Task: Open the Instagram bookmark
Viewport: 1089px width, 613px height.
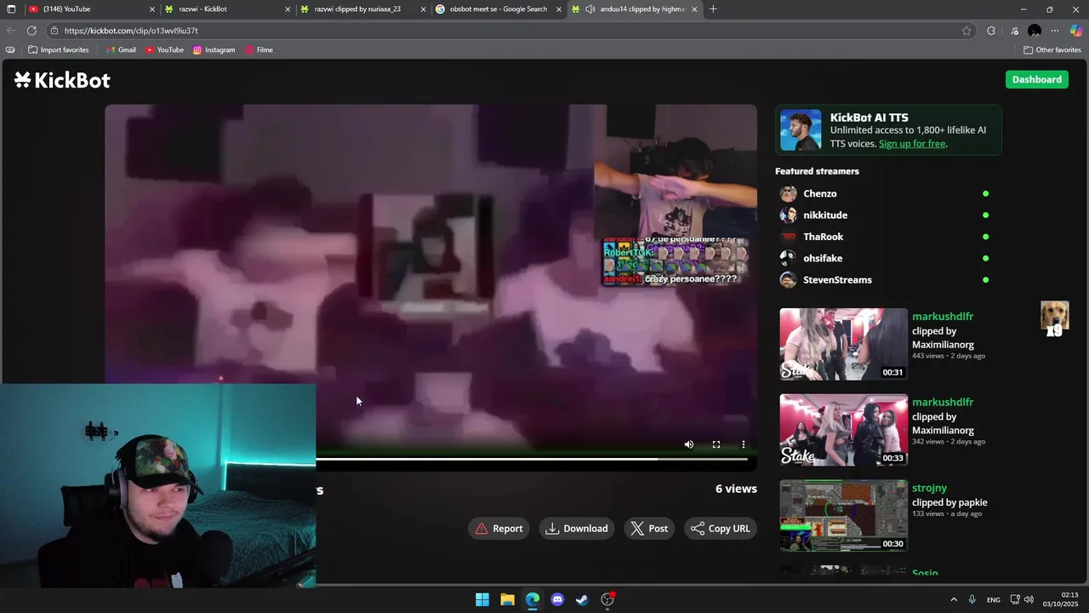Action: (x=214, y=50)
